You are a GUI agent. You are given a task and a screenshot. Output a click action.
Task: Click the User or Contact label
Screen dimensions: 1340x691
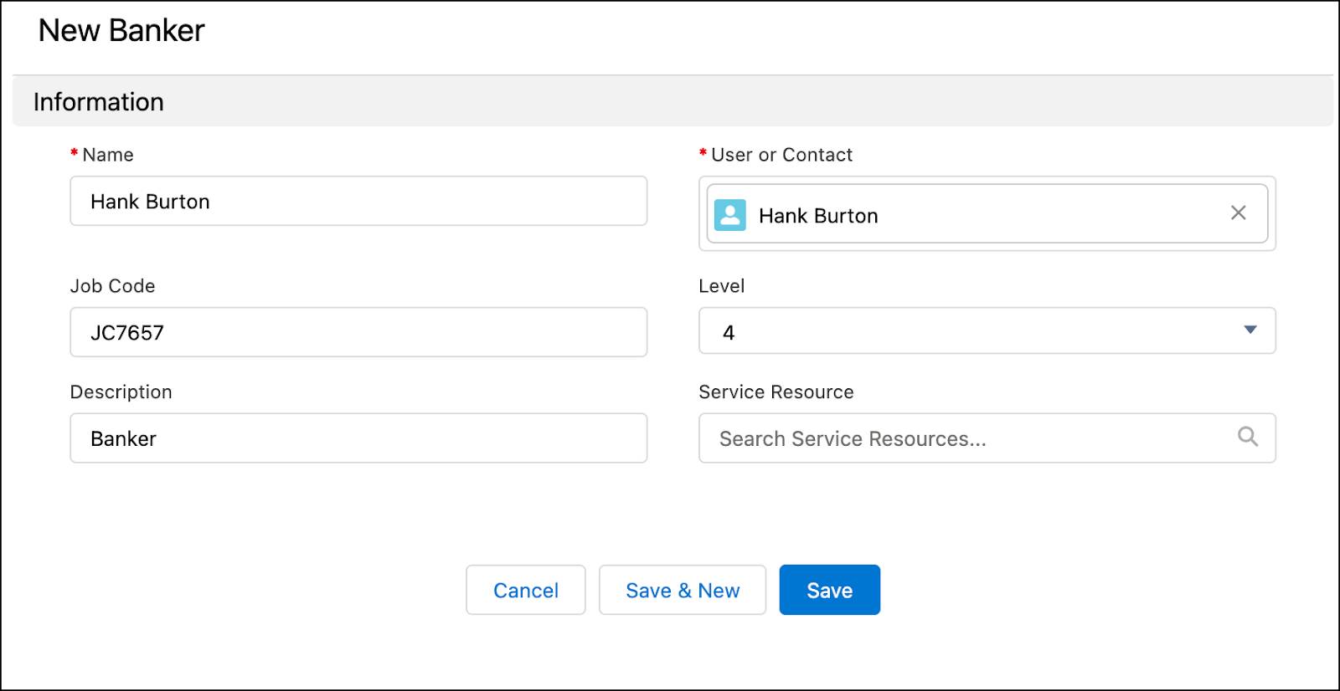pyautogui.click(x=781, y=155)
